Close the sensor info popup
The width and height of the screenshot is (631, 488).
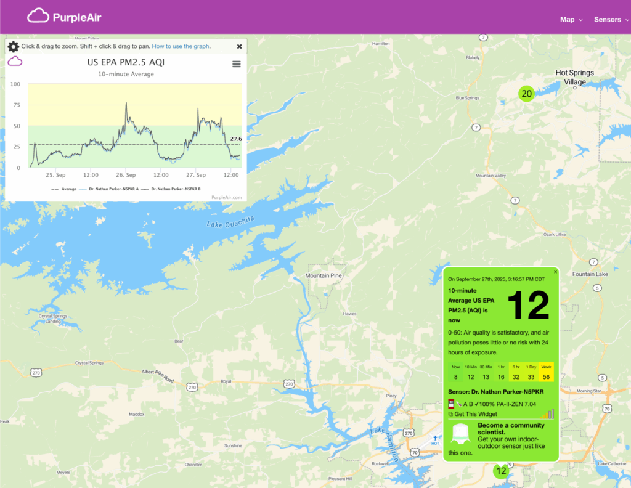555,272
